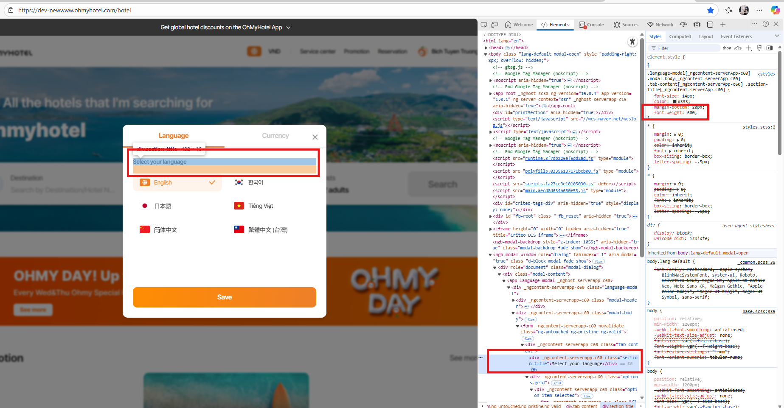Add new style rule with plus icon
Screen dimensions: 784x408
pos(749,48)
